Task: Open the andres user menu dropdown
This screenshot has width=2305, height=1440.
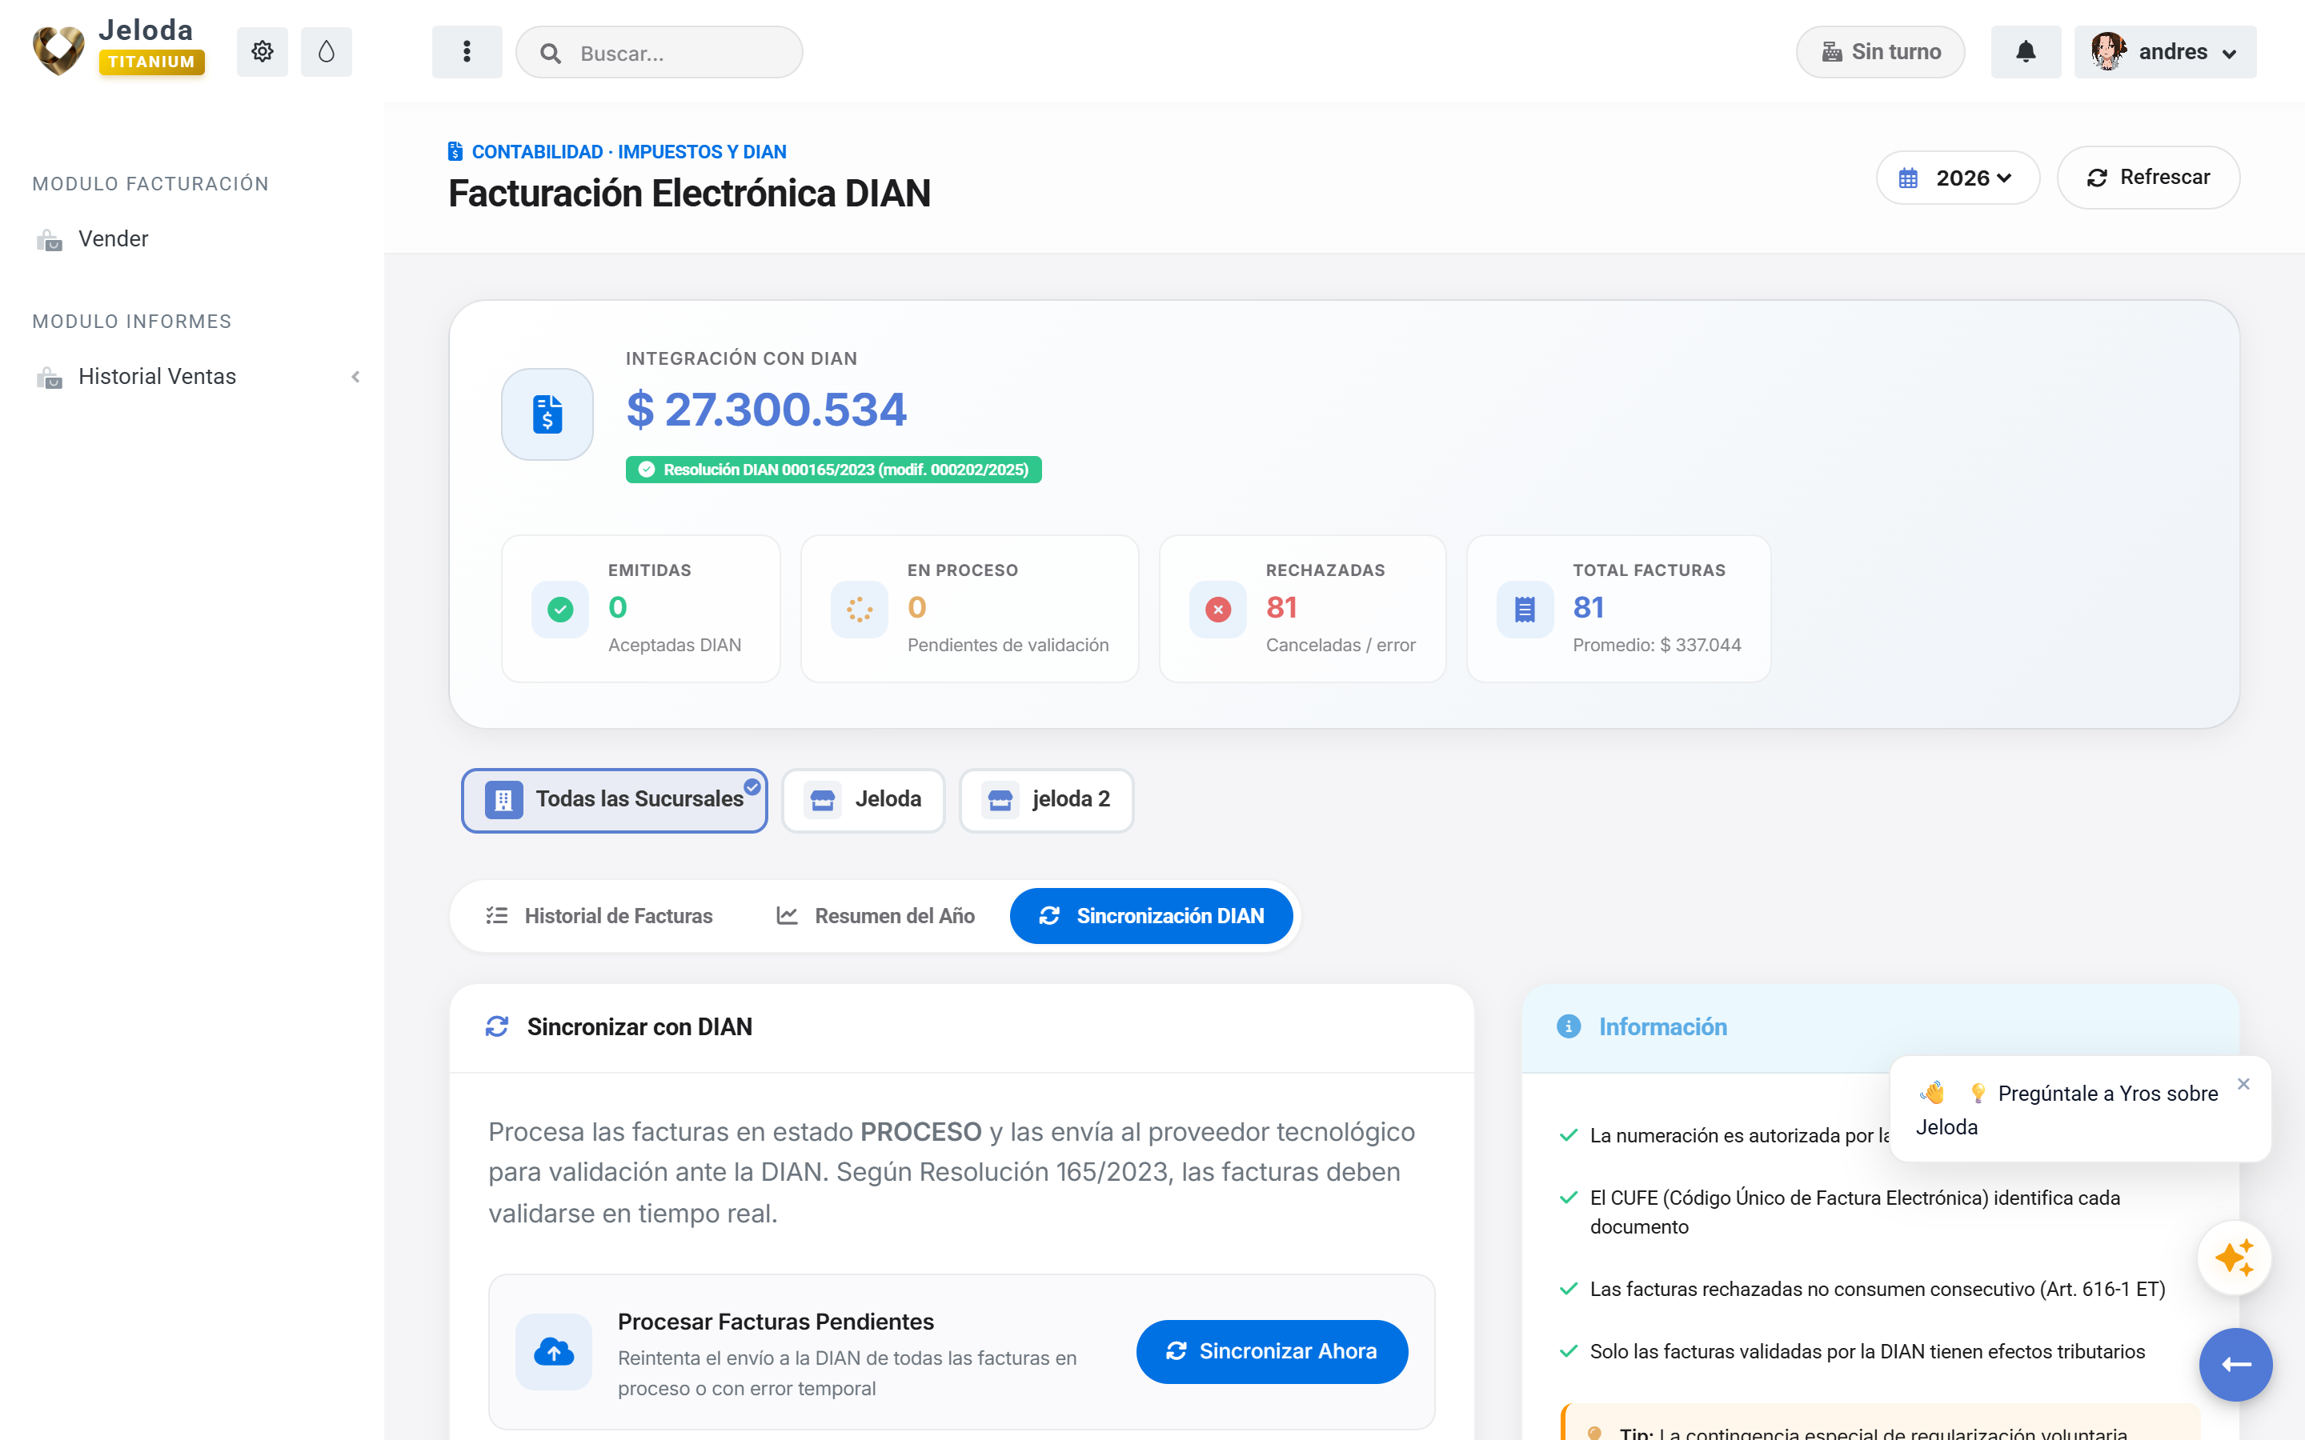Action: tap(2165, 51)
